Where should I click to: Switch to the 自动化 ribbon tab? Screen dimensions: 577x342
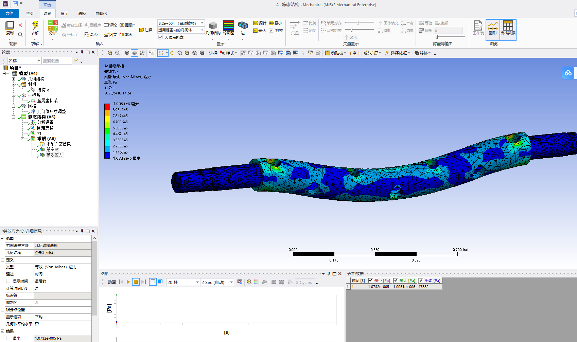point(101,14)
